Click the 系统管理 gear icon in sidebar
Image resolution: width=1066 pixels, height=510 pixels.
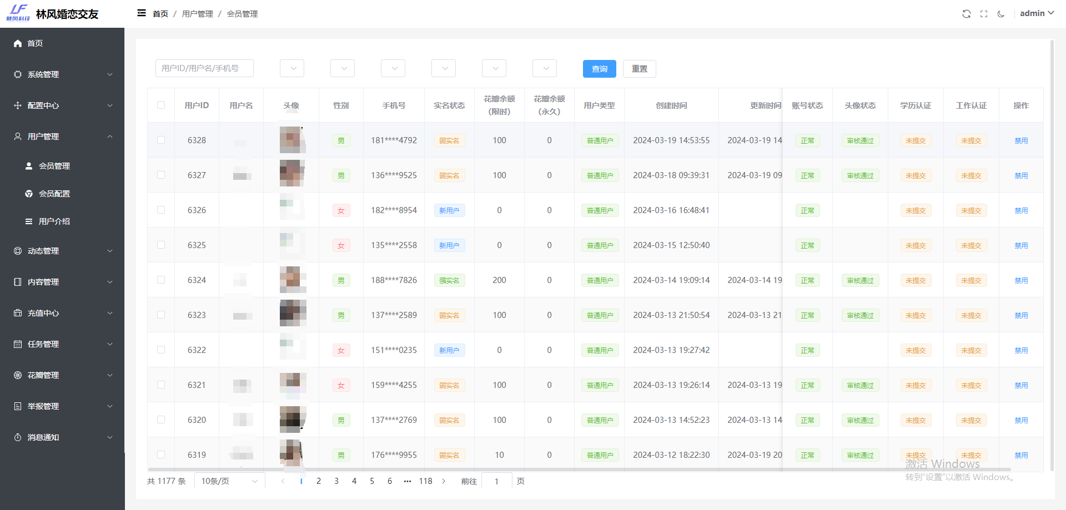(x=17, y=74)
